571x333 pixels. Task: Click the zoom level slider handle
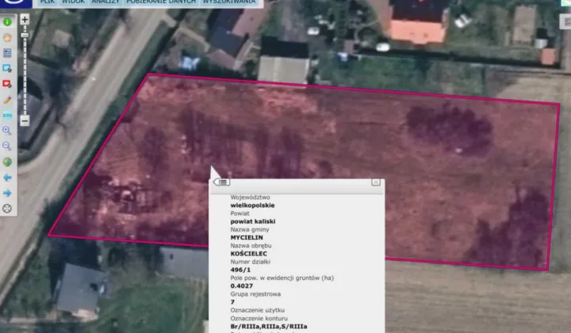coord(25,35)
